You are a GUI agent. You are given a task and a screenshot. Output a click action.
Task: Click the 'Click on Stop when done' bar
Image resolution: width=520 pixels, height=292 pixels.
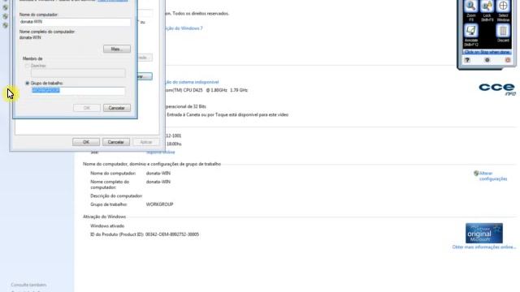487,52
